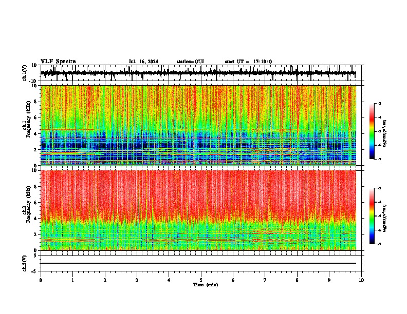The width and height of the screenshot is (407, 314).
Task: Select the date text "Jul. 16, 2024"
Action: 143,62
